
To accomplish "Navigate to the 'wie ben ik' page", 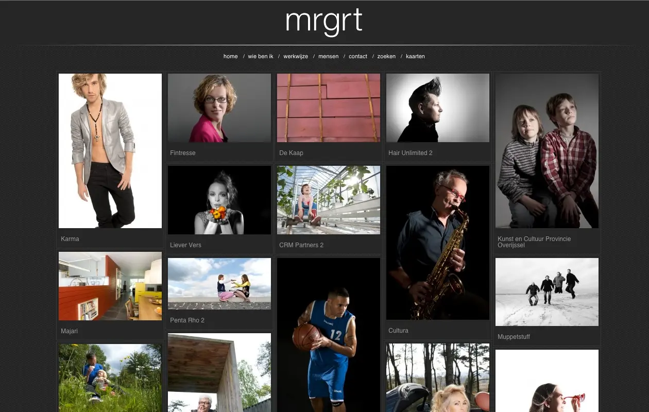I will click(261, 56).
